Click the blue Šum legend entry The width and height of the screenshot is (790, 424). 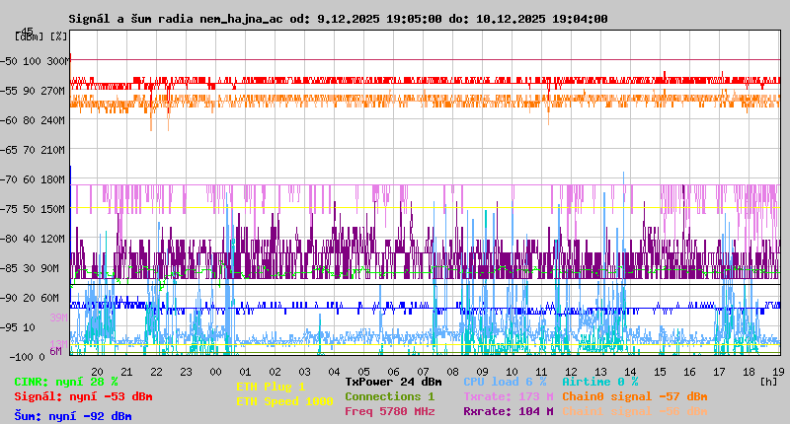coord(72,416)
